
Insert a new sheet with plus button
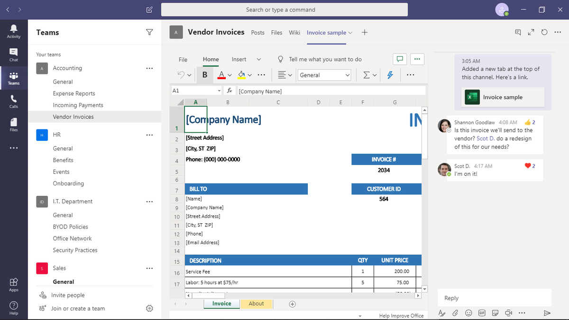click(x=292, y=304)
